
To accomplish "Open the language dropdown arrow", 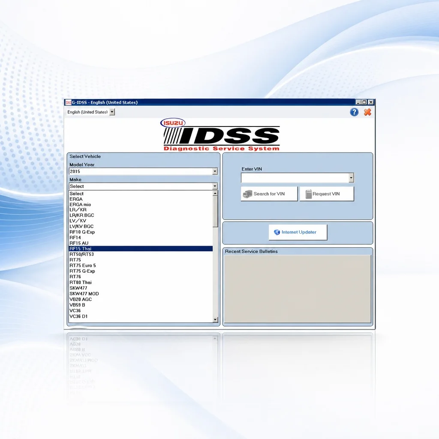I will click(x=112, y=112).
